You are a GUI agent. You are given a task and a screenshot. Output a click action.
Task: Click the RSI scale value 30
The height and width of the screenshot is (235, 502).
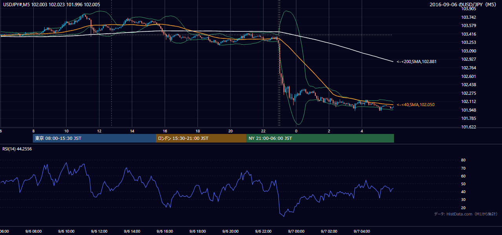[463, 200]
